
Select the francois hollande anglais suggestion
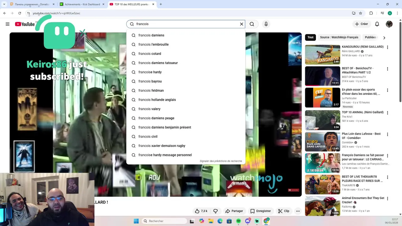point(186,100)
